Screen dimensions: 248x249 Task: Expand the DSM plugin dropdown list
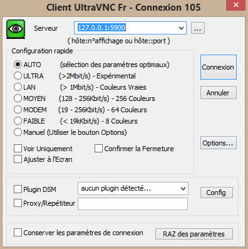183,189
